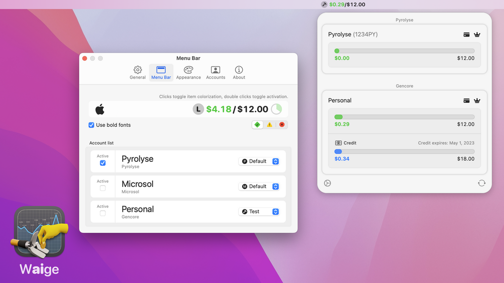Click the credit card icon on Pyrolyse card
The image size is (504, 283).
coord(466,35)
